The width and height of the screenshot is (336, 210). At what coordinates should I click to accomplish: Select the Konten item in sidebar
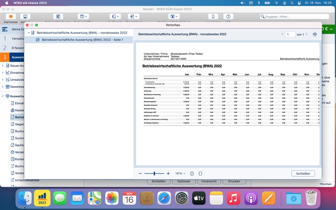17,159
